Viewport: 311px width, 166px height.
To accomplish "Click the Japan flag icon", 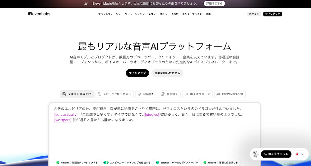I will pyautogui.click(x=297, y=154).
